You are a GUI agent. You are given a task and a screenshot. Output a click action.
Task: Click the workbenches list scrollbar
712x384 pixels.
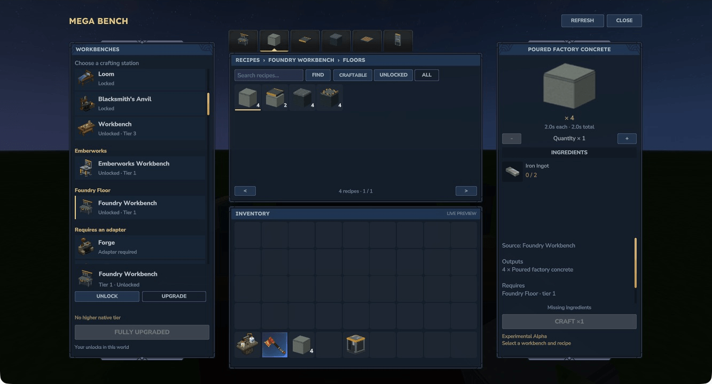point(208,104)
